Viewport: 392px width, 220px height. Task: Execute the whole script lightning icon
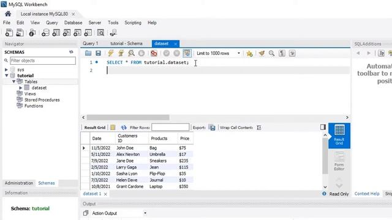pos(111,53)
